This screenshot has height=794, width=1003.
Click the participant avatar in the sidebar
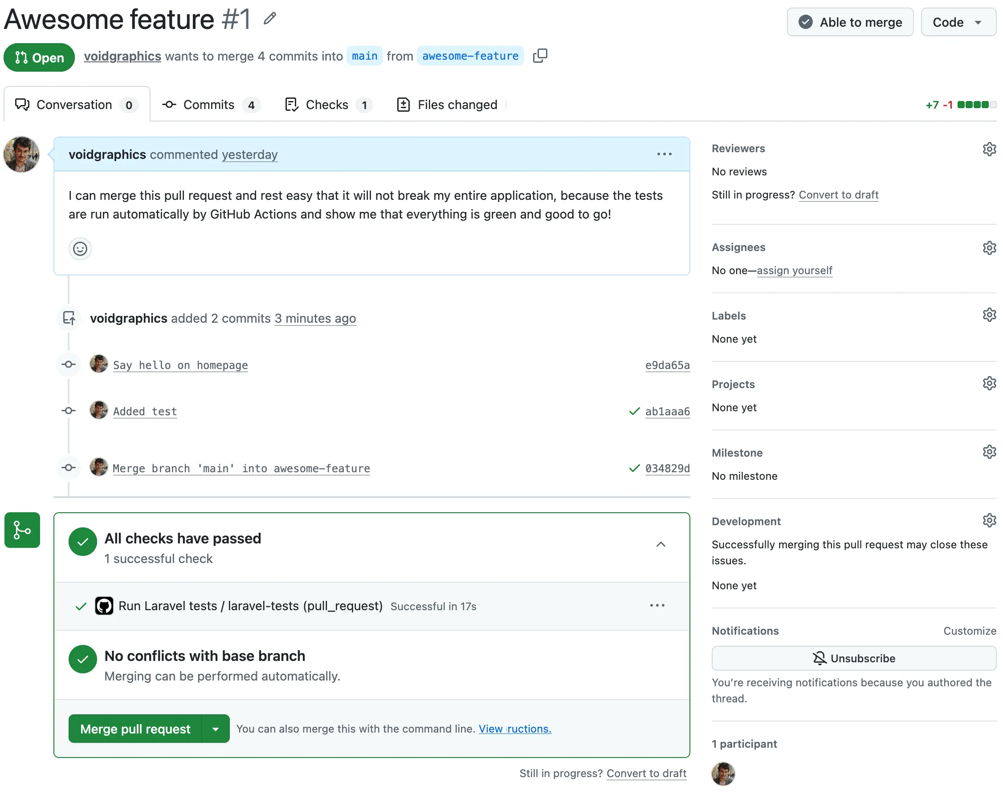723,774
